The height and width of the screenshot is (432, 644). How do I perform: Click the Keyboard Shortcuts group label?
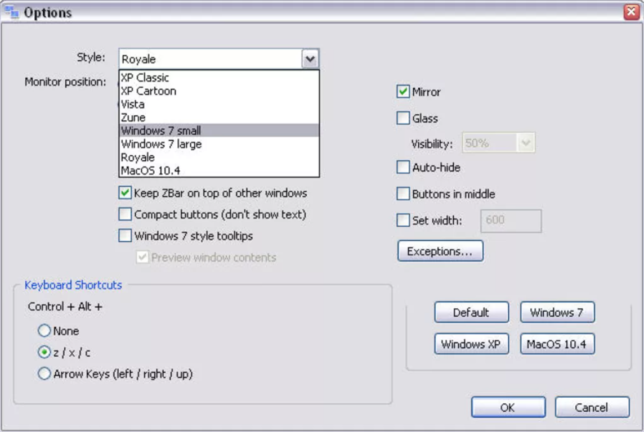pyautogui.click(x=73, y=285)
